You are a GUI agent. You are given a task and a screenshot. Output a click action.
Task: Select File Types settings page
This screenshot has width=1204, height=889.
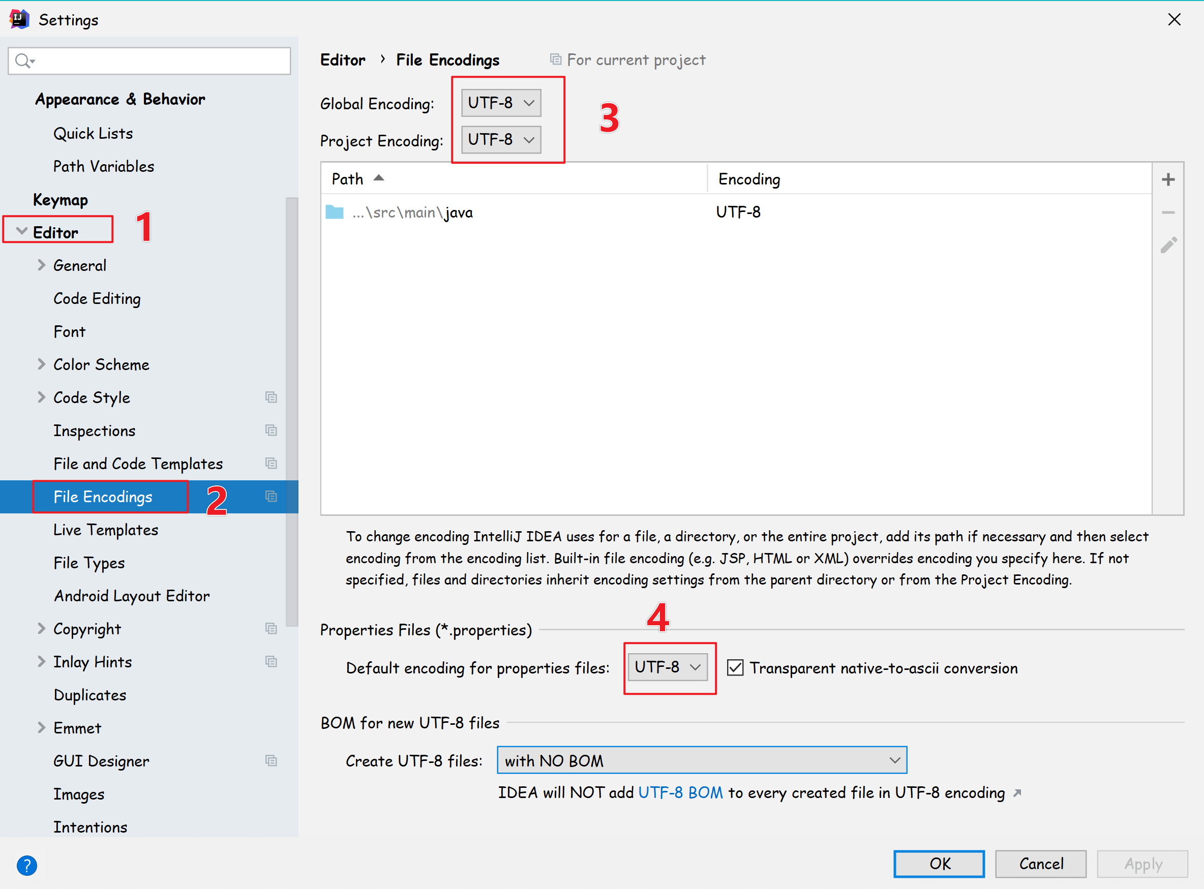click(89, 563)
